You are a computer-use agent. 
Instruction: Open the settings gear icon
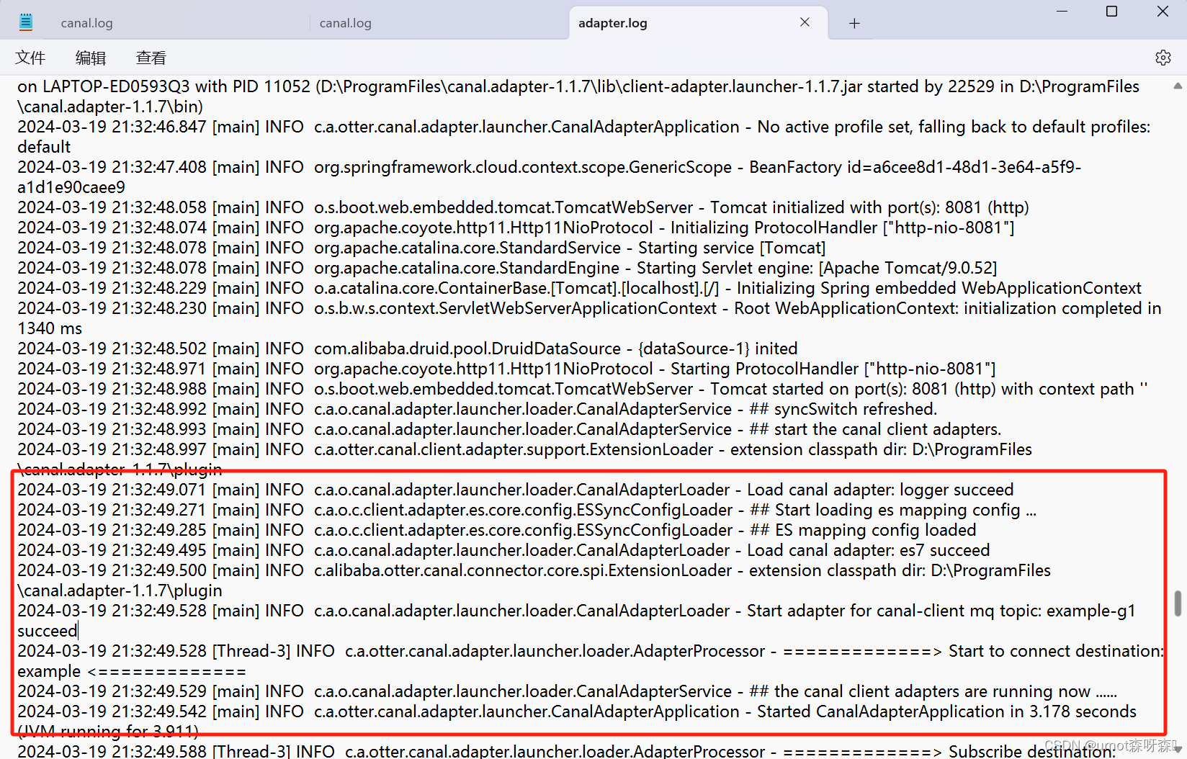(x=1163, y=58)
